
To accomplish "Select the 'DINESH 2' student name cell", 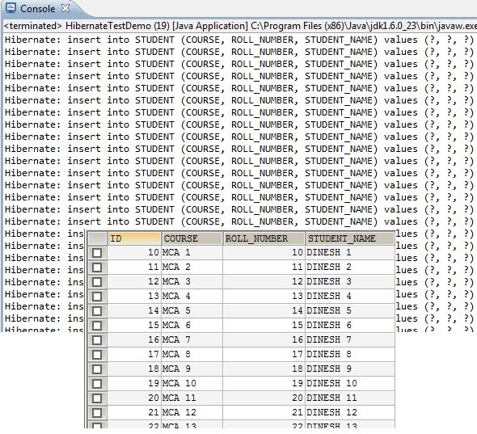I will (x=350, y=267).
